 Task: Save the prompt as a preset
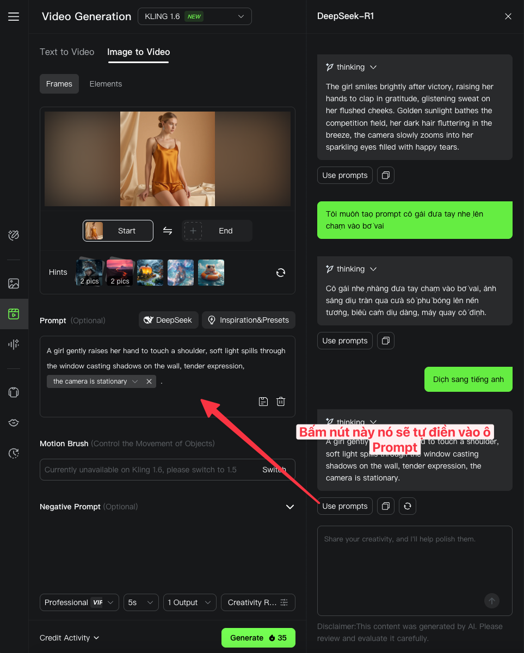(x=263, y=402)
